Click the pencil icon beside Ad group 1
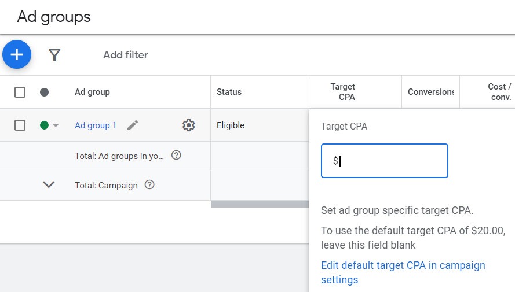This screenshot has height=292, width=515. 133,125
